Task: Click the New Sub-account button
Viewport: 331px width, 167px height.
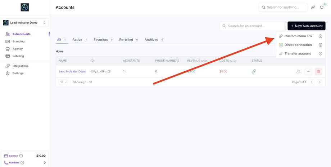Action: click(x=307, y=26)
